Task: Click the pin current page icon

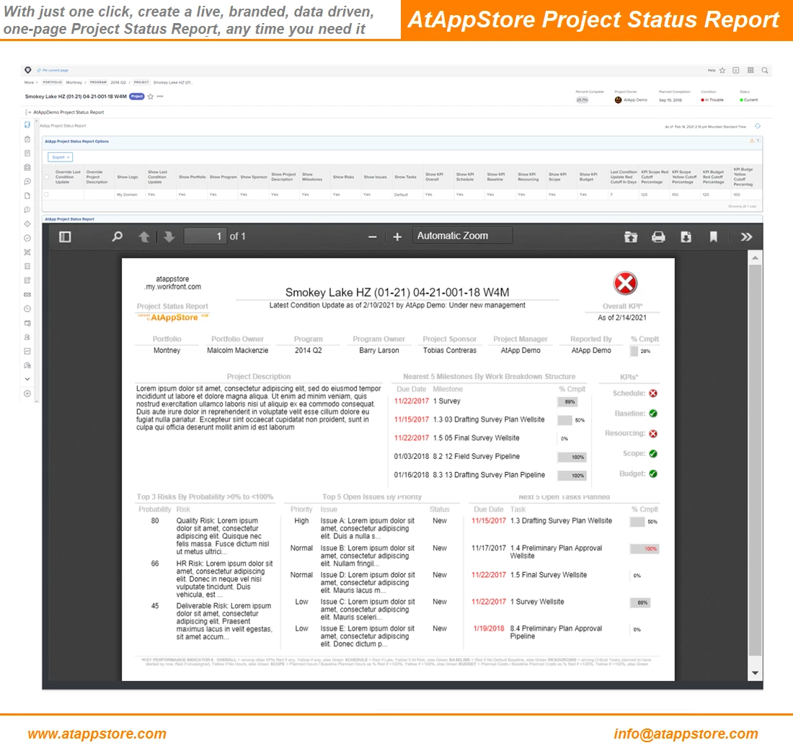Action: 39,70
